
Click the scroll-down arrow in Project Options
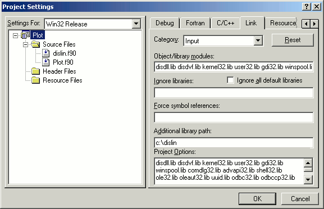[308, 180]
